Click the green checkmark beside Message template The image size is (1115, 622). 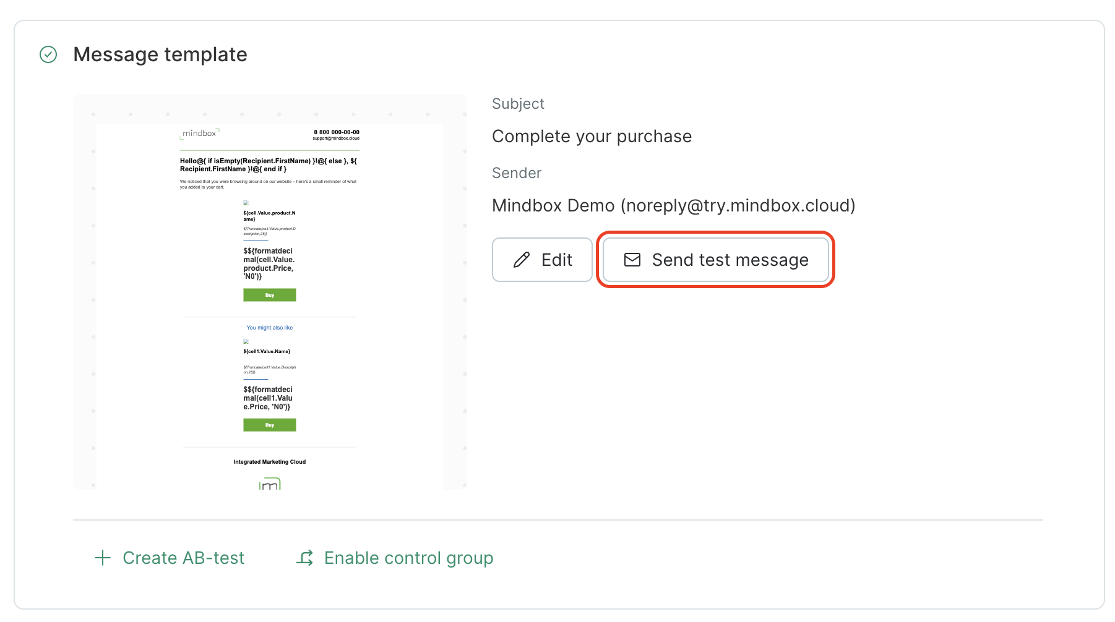click(48, 54)
